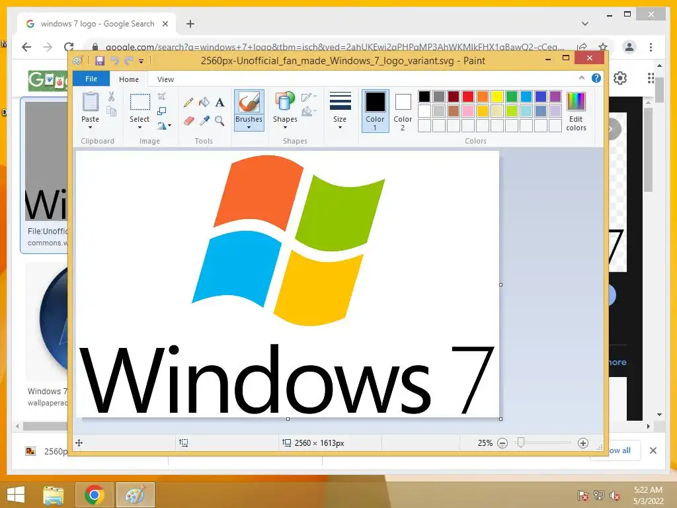
Task: Click the Select rectangle icon
Action: [x=140, y=103]
